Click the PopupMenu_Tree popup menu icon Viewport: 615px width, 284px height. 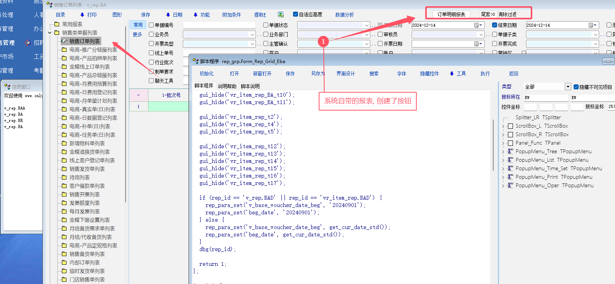[510, 152]
